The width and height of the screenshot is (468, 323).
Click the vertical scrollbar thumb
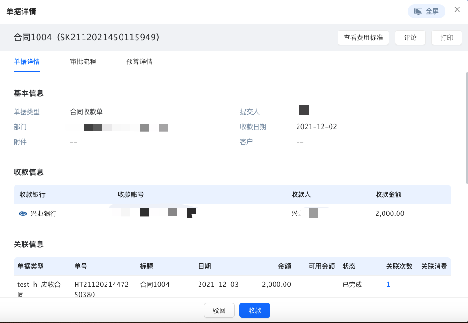[x=467, y=128]
